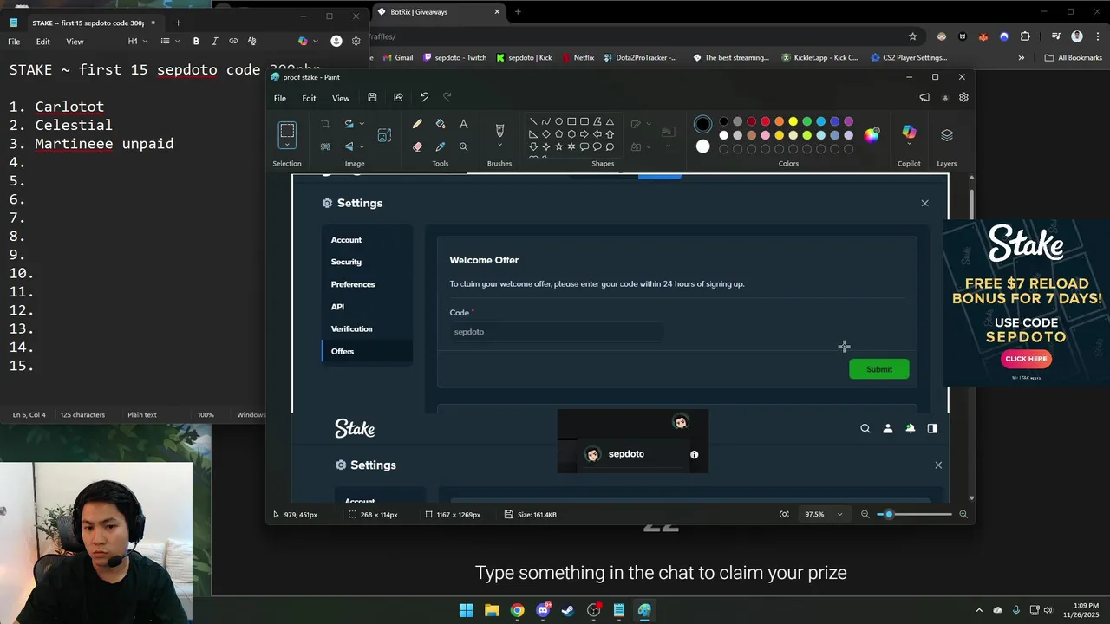The height and width of the screenshot is (624, 1110).
Task: Select white Color 2 swatch in Paint
Action: coord(702,146)
